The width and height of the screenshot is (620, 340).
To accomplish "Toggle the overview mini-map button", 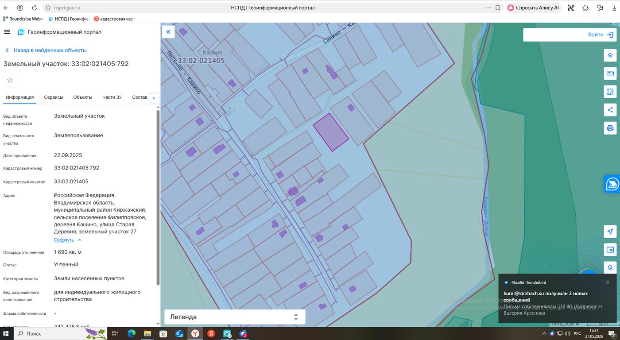I will click(610, 250).
